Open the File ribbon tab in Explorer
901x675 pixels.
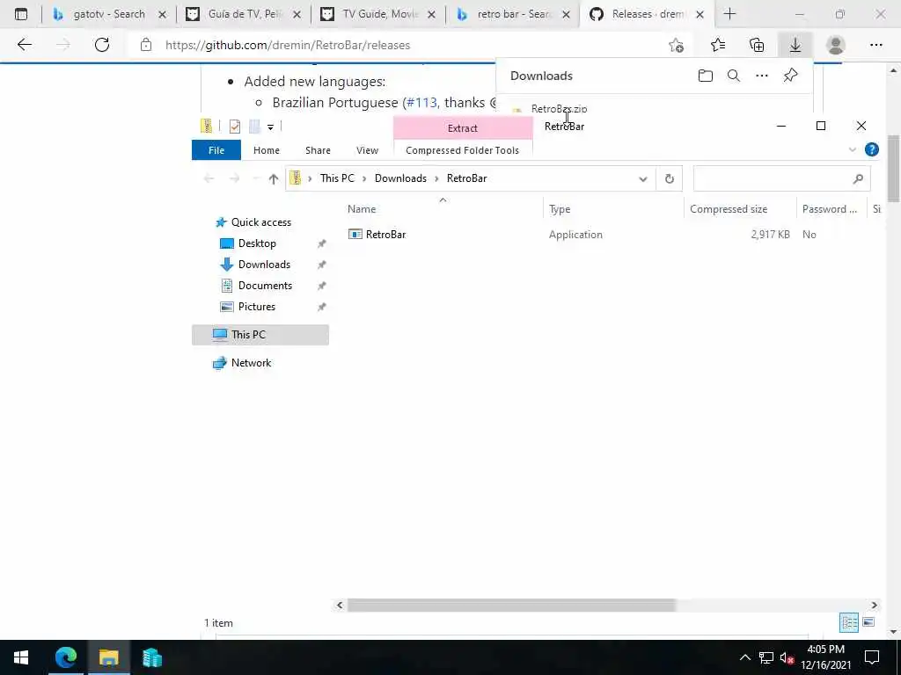point(216,150)
